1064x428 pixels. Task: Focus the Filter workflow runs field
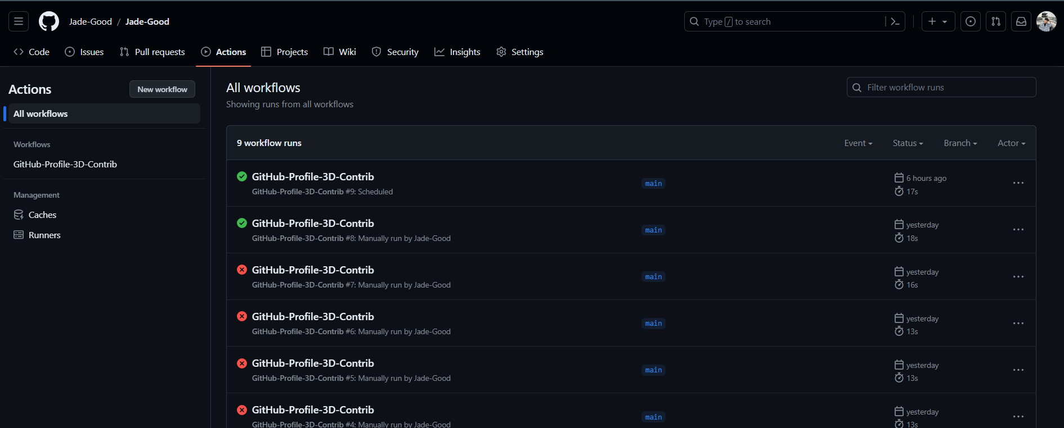(941, 87)
